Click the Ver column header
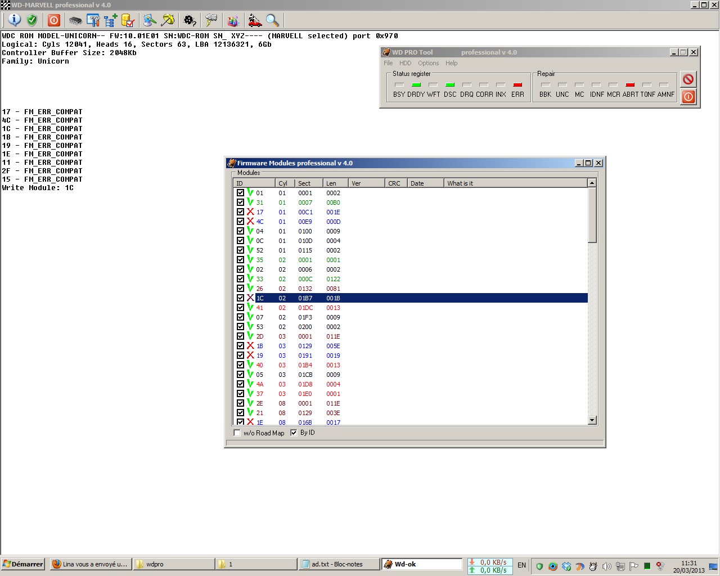Viewport: 720px width, 576px height. coord(367,183)
